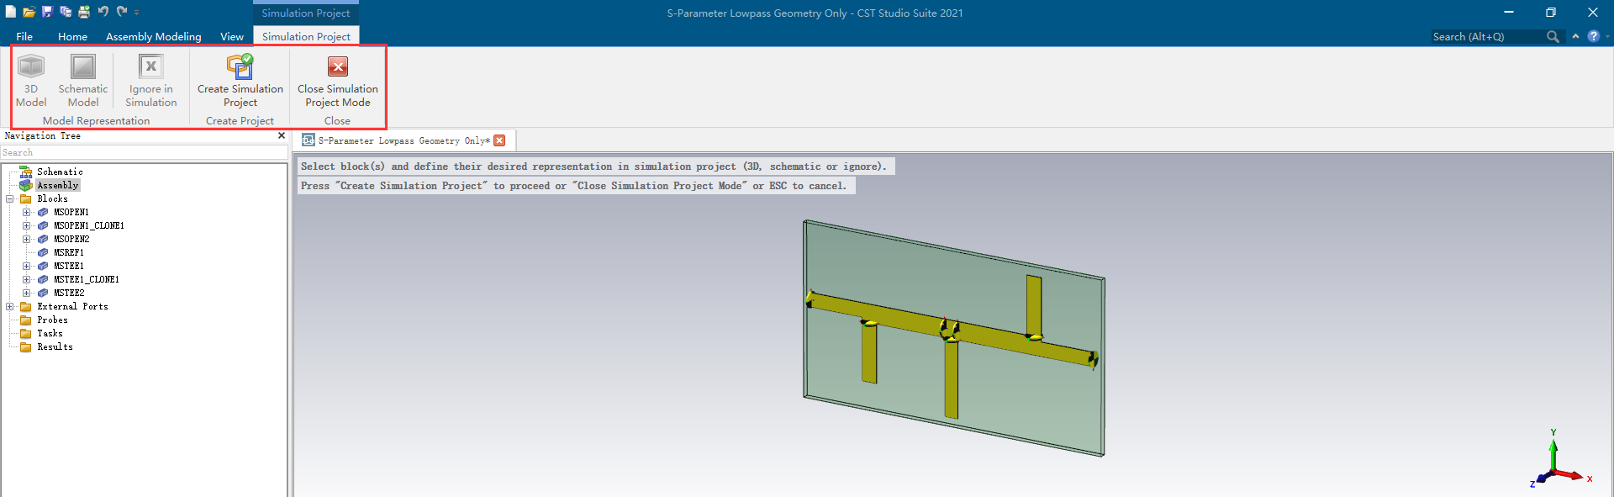Image resolution: width=1614 pixels, height=497 pixels.
Task: Click Close Simulation Project Mode
Action: (338, 80)
